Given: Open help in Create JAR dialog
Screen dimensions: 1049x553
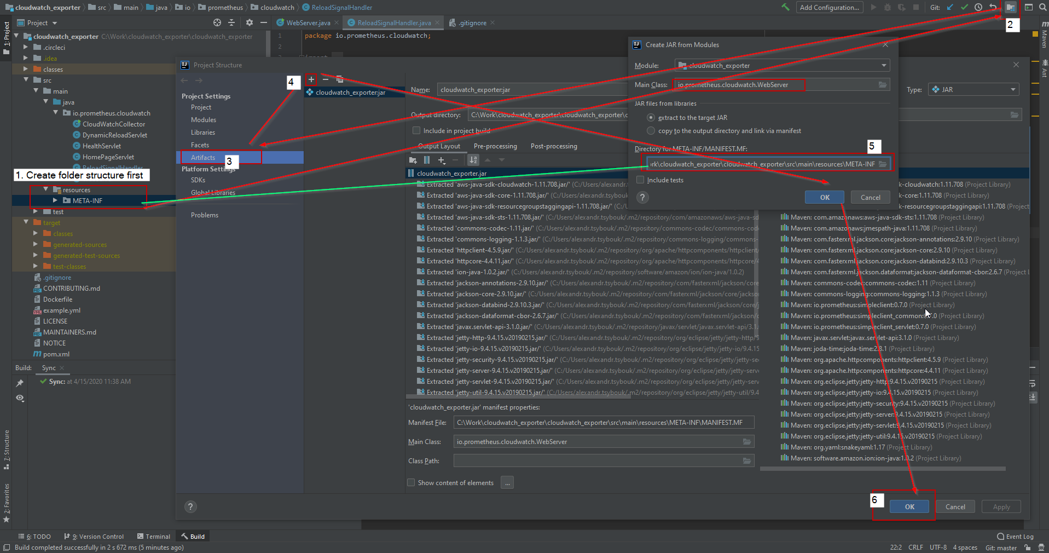Looking at the screenshot, I should point(643,197).
